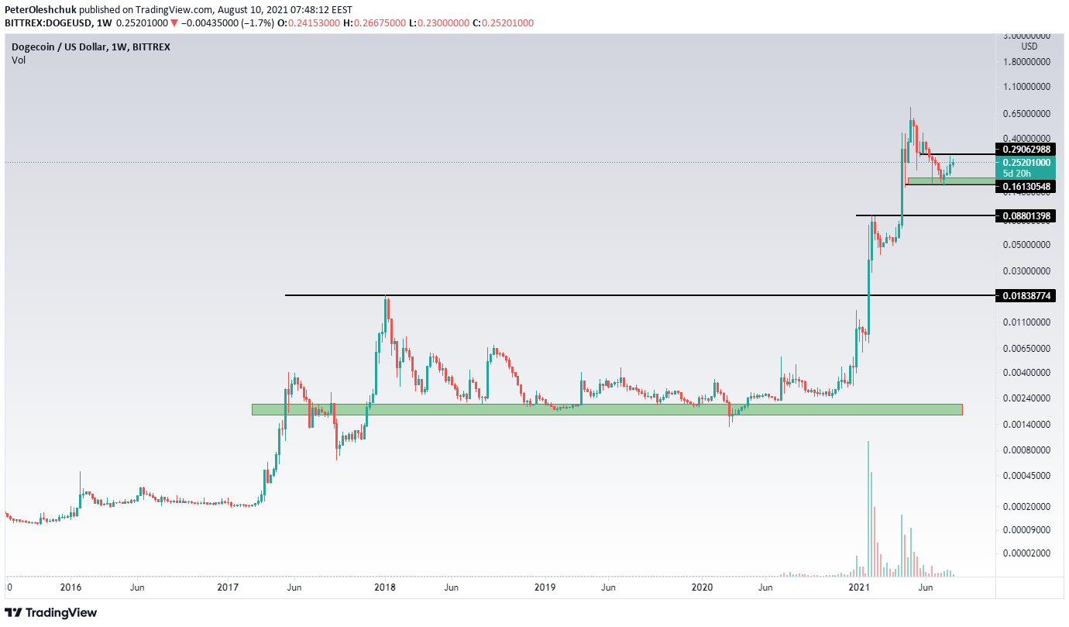
Task: Click the 2019 label on time axis
Action: tap(545, 588)
